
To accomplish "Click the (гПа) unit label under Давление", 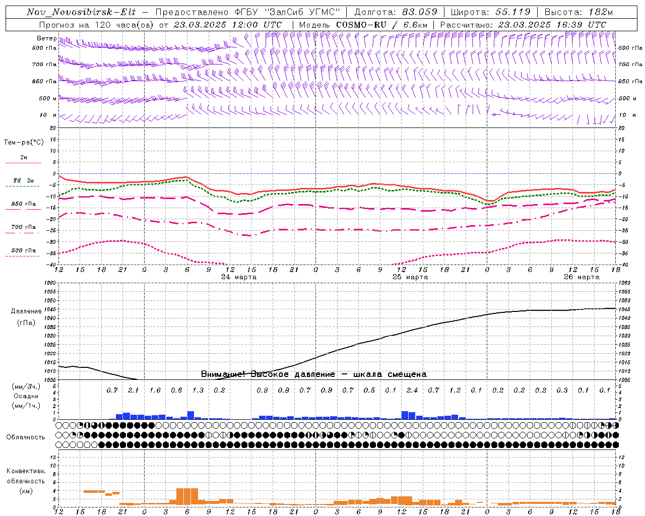I will (x=26, y=322).
